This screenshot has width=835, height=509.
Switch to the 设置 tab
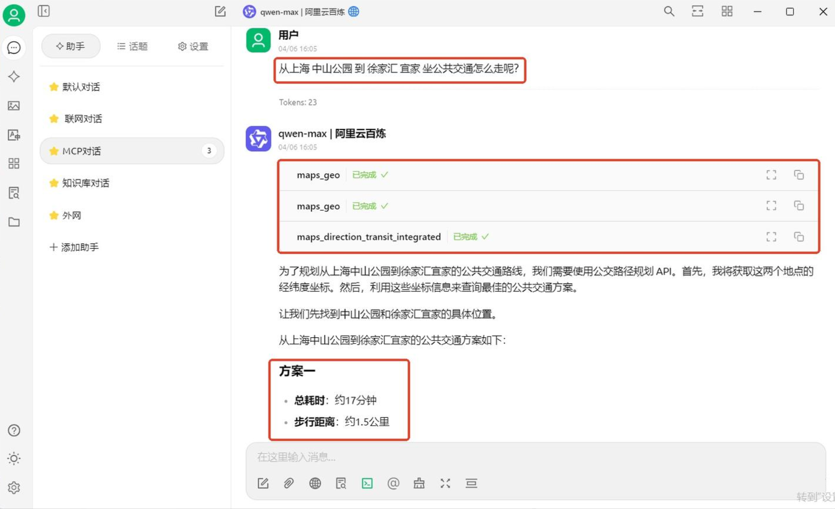[x=193, y=46]
